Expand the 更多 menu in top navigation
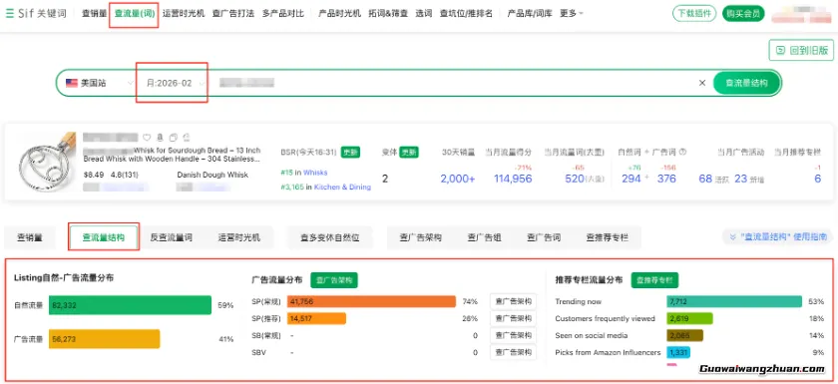Viewport: 838px width, 384px height. coord(572,14)
